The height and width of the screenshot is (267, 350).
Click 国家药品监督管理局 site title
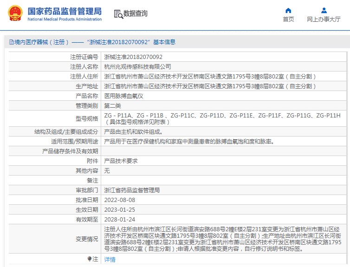[65, 11]
